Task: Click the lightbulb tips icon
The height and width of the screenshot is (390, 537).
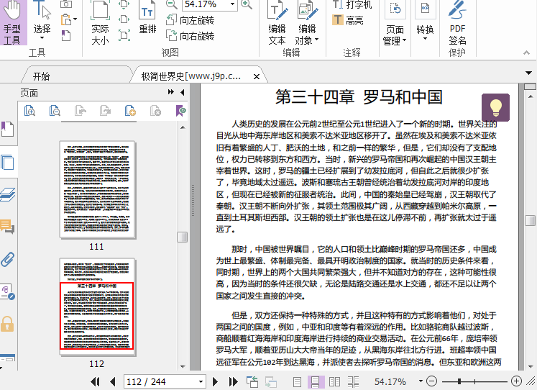Action: click(495, 107)
